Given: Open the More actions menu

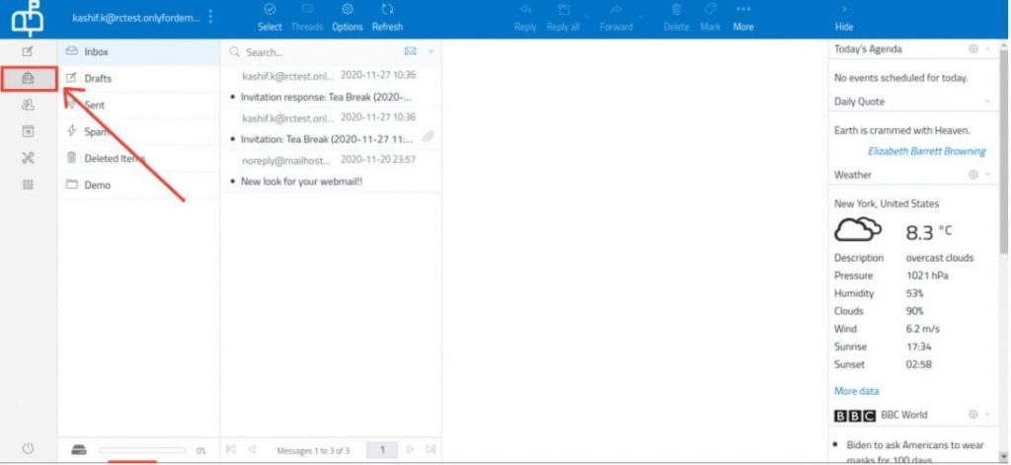Looking at the screenshot, I should pyautogui.click(x=742, y=17).
